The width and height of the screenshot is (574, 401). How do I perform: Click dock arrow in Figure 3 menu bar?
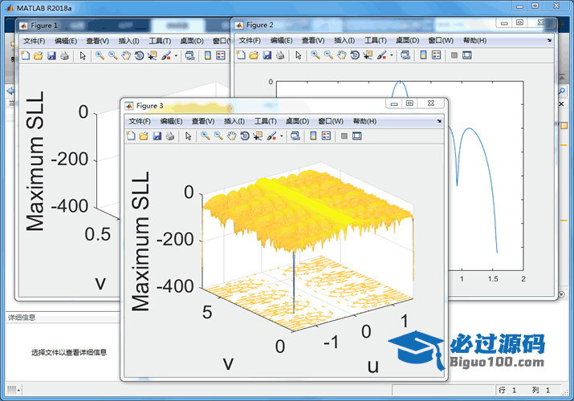click(439, 121)
